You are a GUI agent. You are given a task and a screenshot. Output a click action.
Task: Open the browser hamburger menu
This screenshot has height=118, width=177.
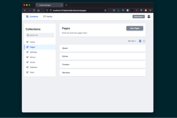pyautogui.click(x=150, y=10)
